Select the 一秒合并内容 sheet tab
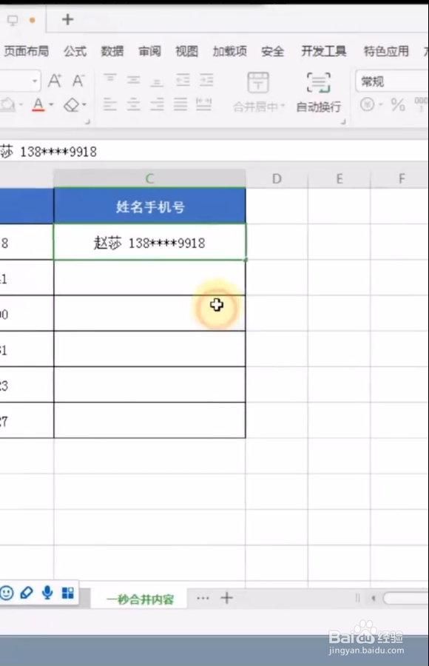Image resolution: width=429 pixels, height=666 pixels. [x=141, y=599]
